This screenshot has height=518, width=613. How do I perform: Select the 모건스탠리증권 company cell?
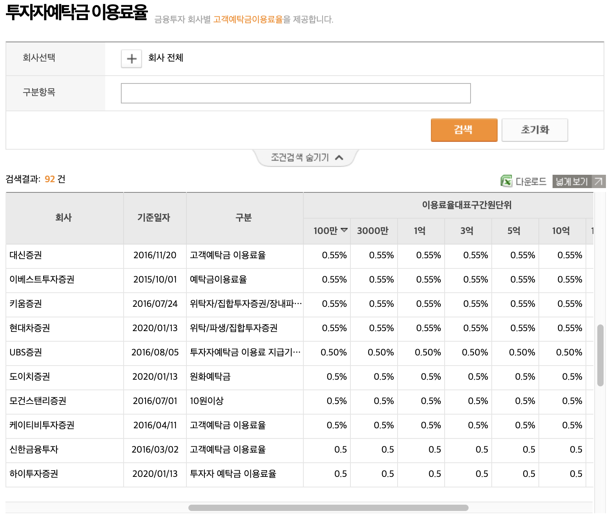64,401
